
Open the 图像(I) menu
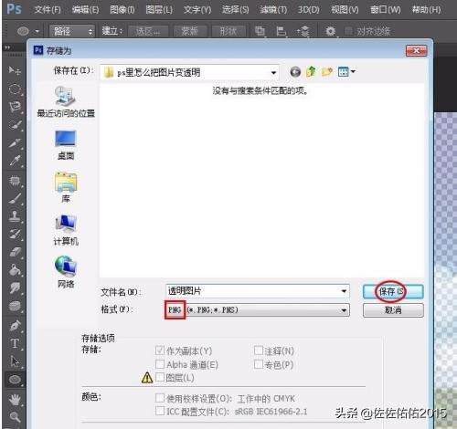[x=122, y=10]
